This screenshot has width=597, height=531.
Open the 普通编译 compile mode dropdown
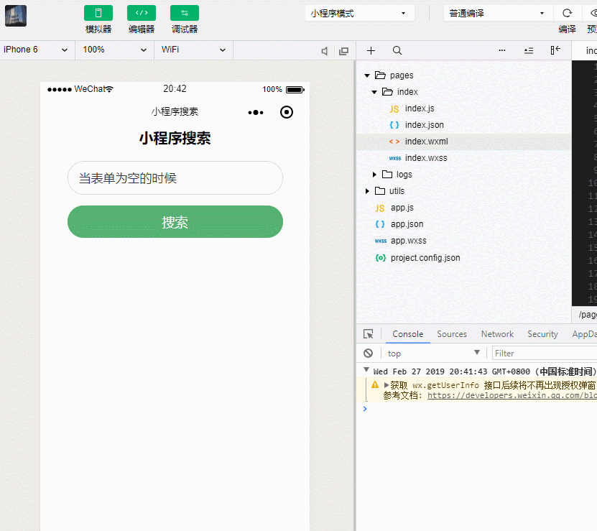[497, 14]
